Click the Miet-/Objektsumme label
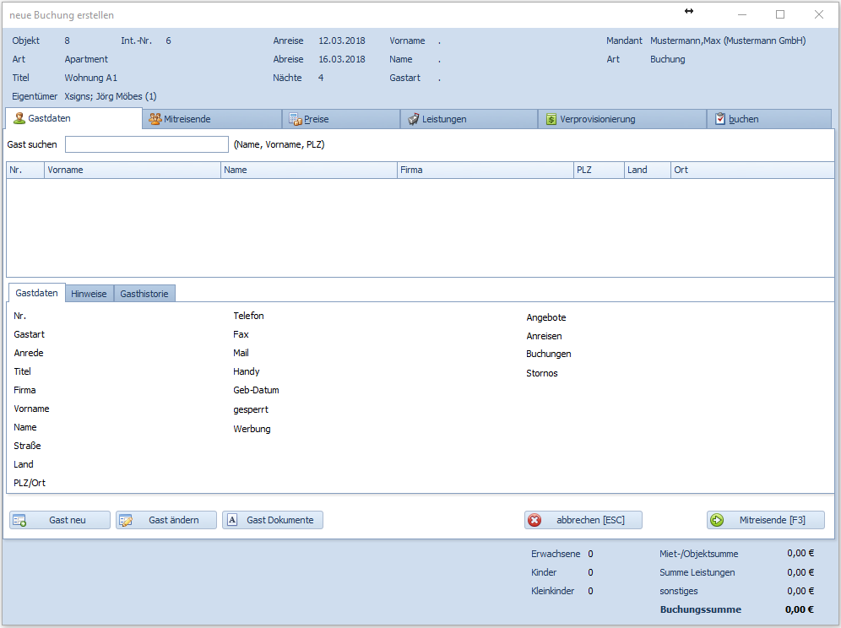Viewport: 841px width, 628px height. (x=699, y=554)
